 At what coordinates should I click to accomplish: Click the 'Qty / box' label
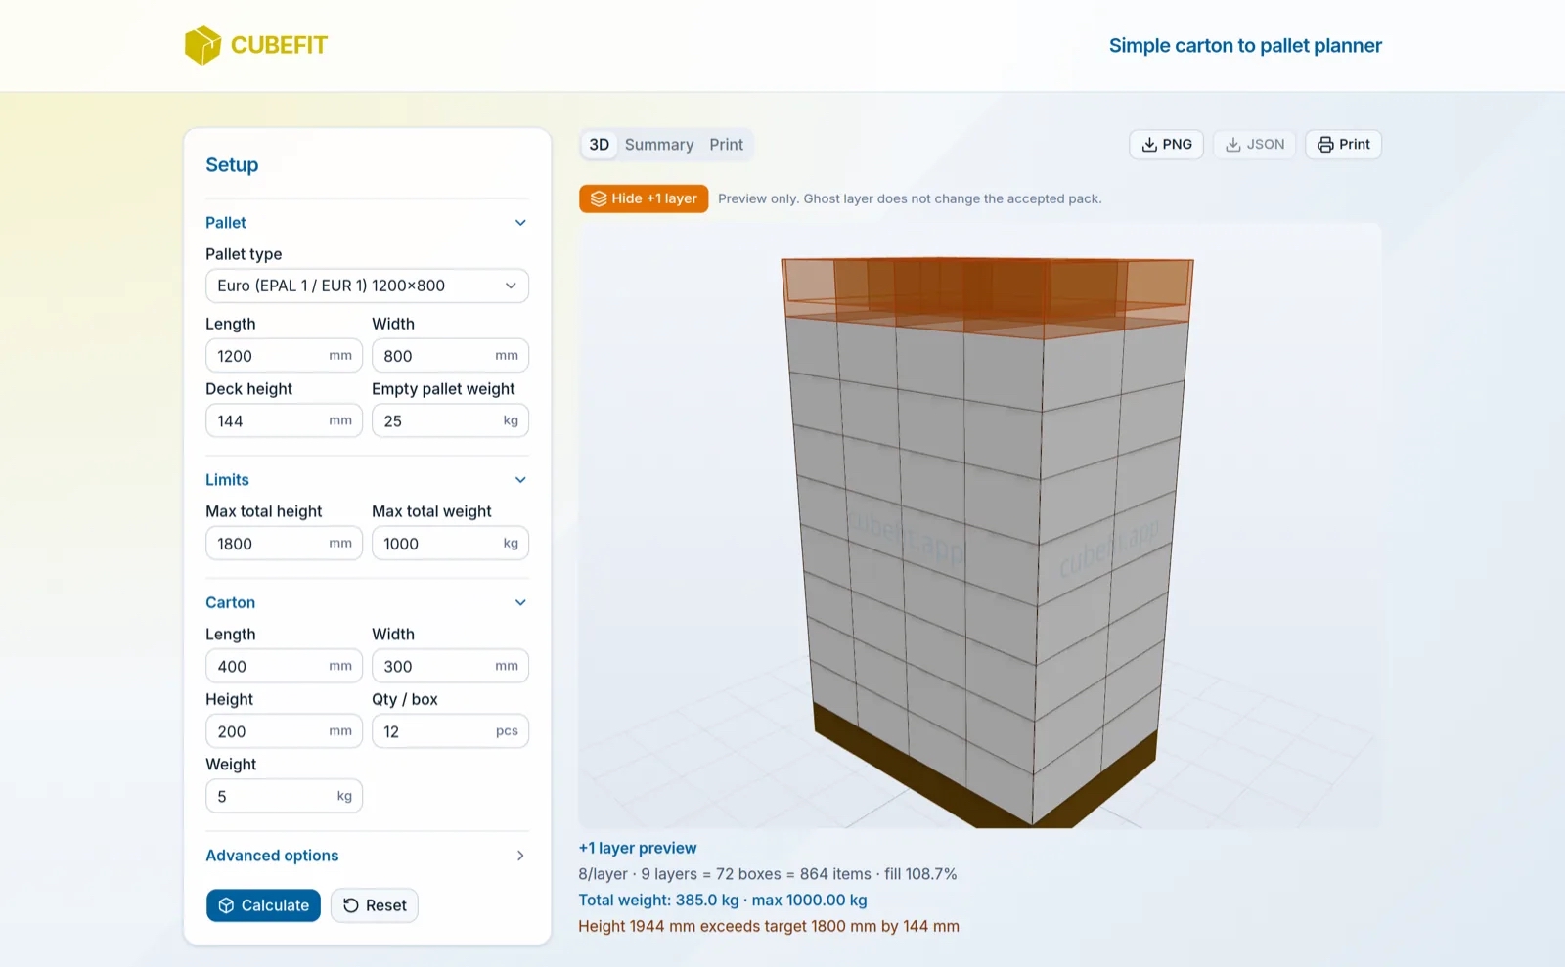[405, 699]
